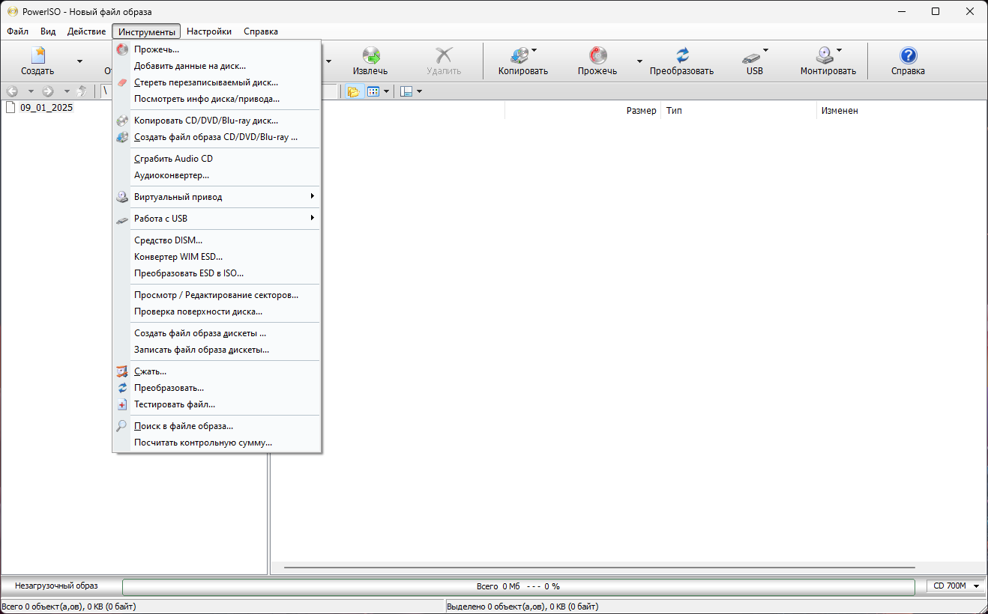The image size is (988, 614).
Task: Click the Преобразовать toolbar icon
Action: pyautogui.click(x=681, y=55)
